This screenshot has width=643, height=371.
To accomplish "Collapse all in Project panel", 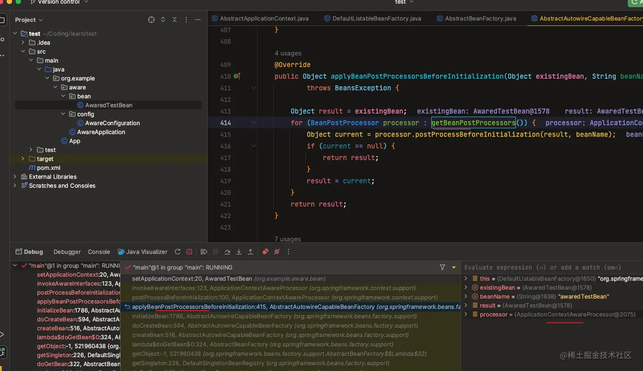I will click(175, 20).
